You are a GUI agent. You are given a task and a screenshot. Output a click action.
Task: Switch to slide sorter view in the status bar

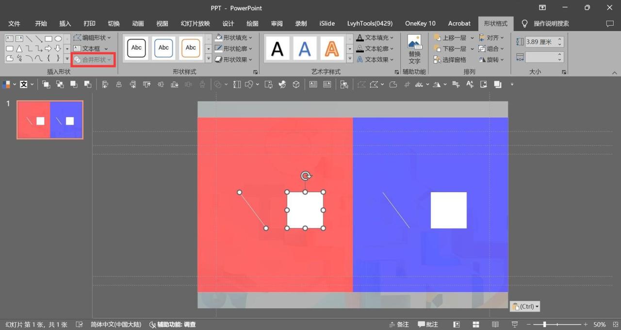[476, 324]
